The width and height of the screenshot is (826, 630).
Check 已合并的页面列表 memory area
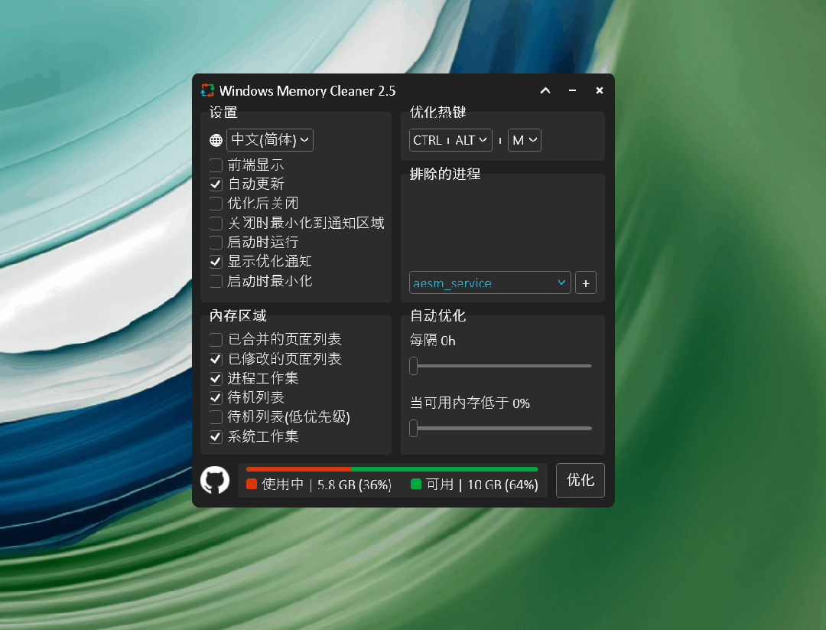216,339
